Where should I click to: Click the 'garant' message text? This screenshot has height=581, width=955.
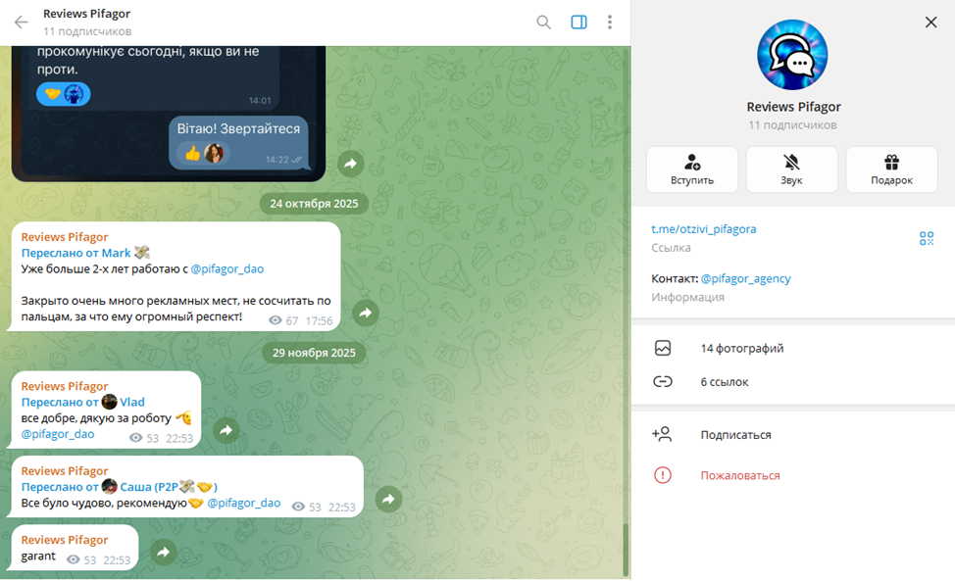pos(38,557)
